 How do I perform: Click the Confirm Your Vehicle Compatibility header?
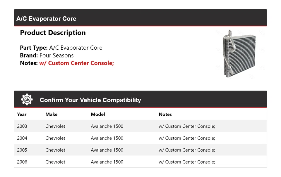[90, 100]
